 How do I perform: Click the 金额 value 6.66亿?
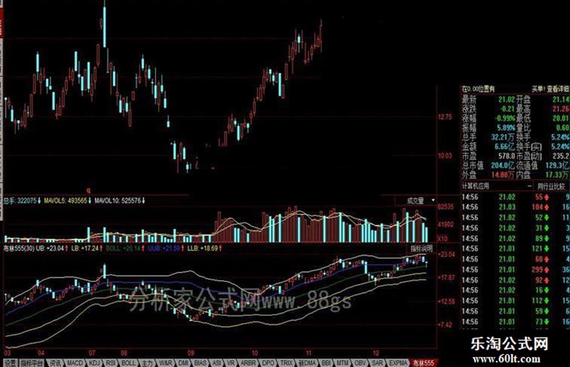(x=505, y=147)
